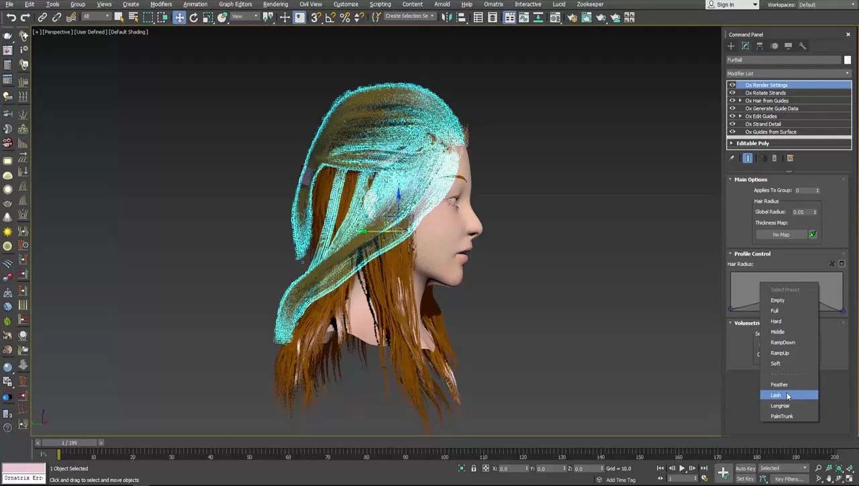The height and width of the screenshot is (486, 859).
Task: Toggle the selection lock on the status bar
Action: tap(474, 468)
